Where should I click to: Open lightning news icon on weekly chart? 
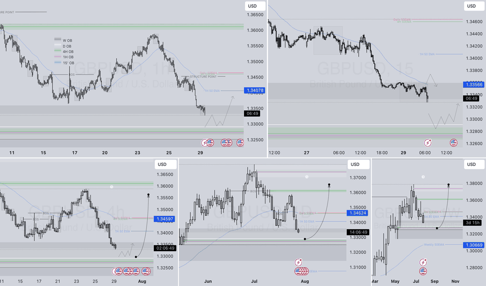(423, 263)
